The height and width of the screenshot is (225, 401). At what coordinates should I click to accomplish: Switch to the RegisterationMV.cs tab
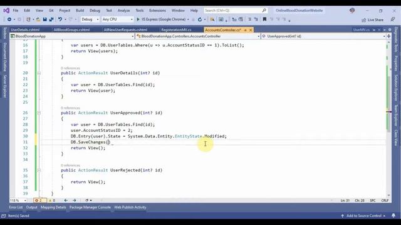pyautogui.click(x=176, y=30)
